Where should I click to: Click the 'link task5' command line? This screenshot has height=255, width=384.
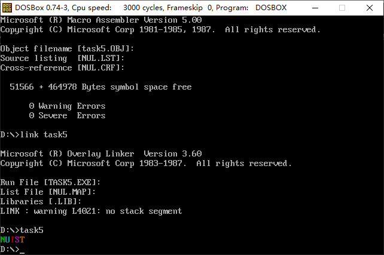(34, 135)
